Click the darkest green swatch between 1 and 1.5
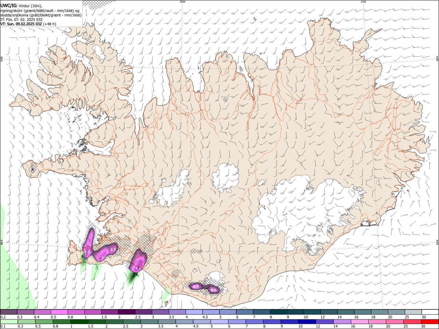 tap(79, 322)
